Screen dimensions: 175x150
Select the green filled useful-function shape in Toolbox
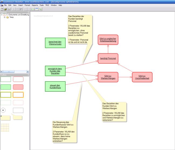pos(6,87)
